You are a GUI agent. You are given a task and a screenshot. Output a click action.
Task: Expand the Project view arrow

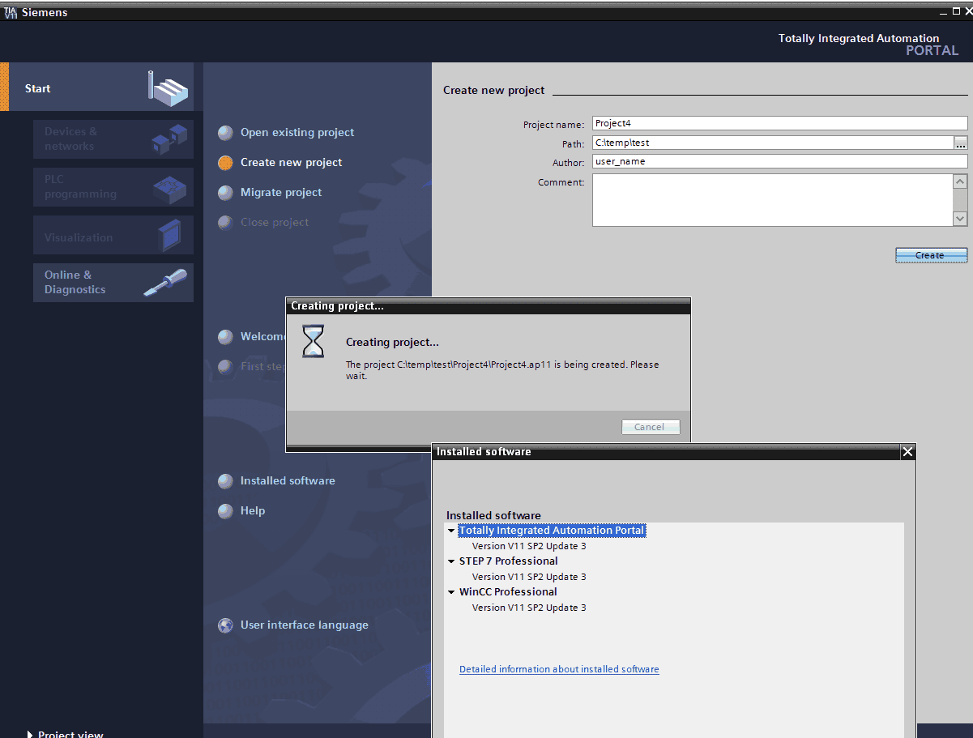click(30, 734)
